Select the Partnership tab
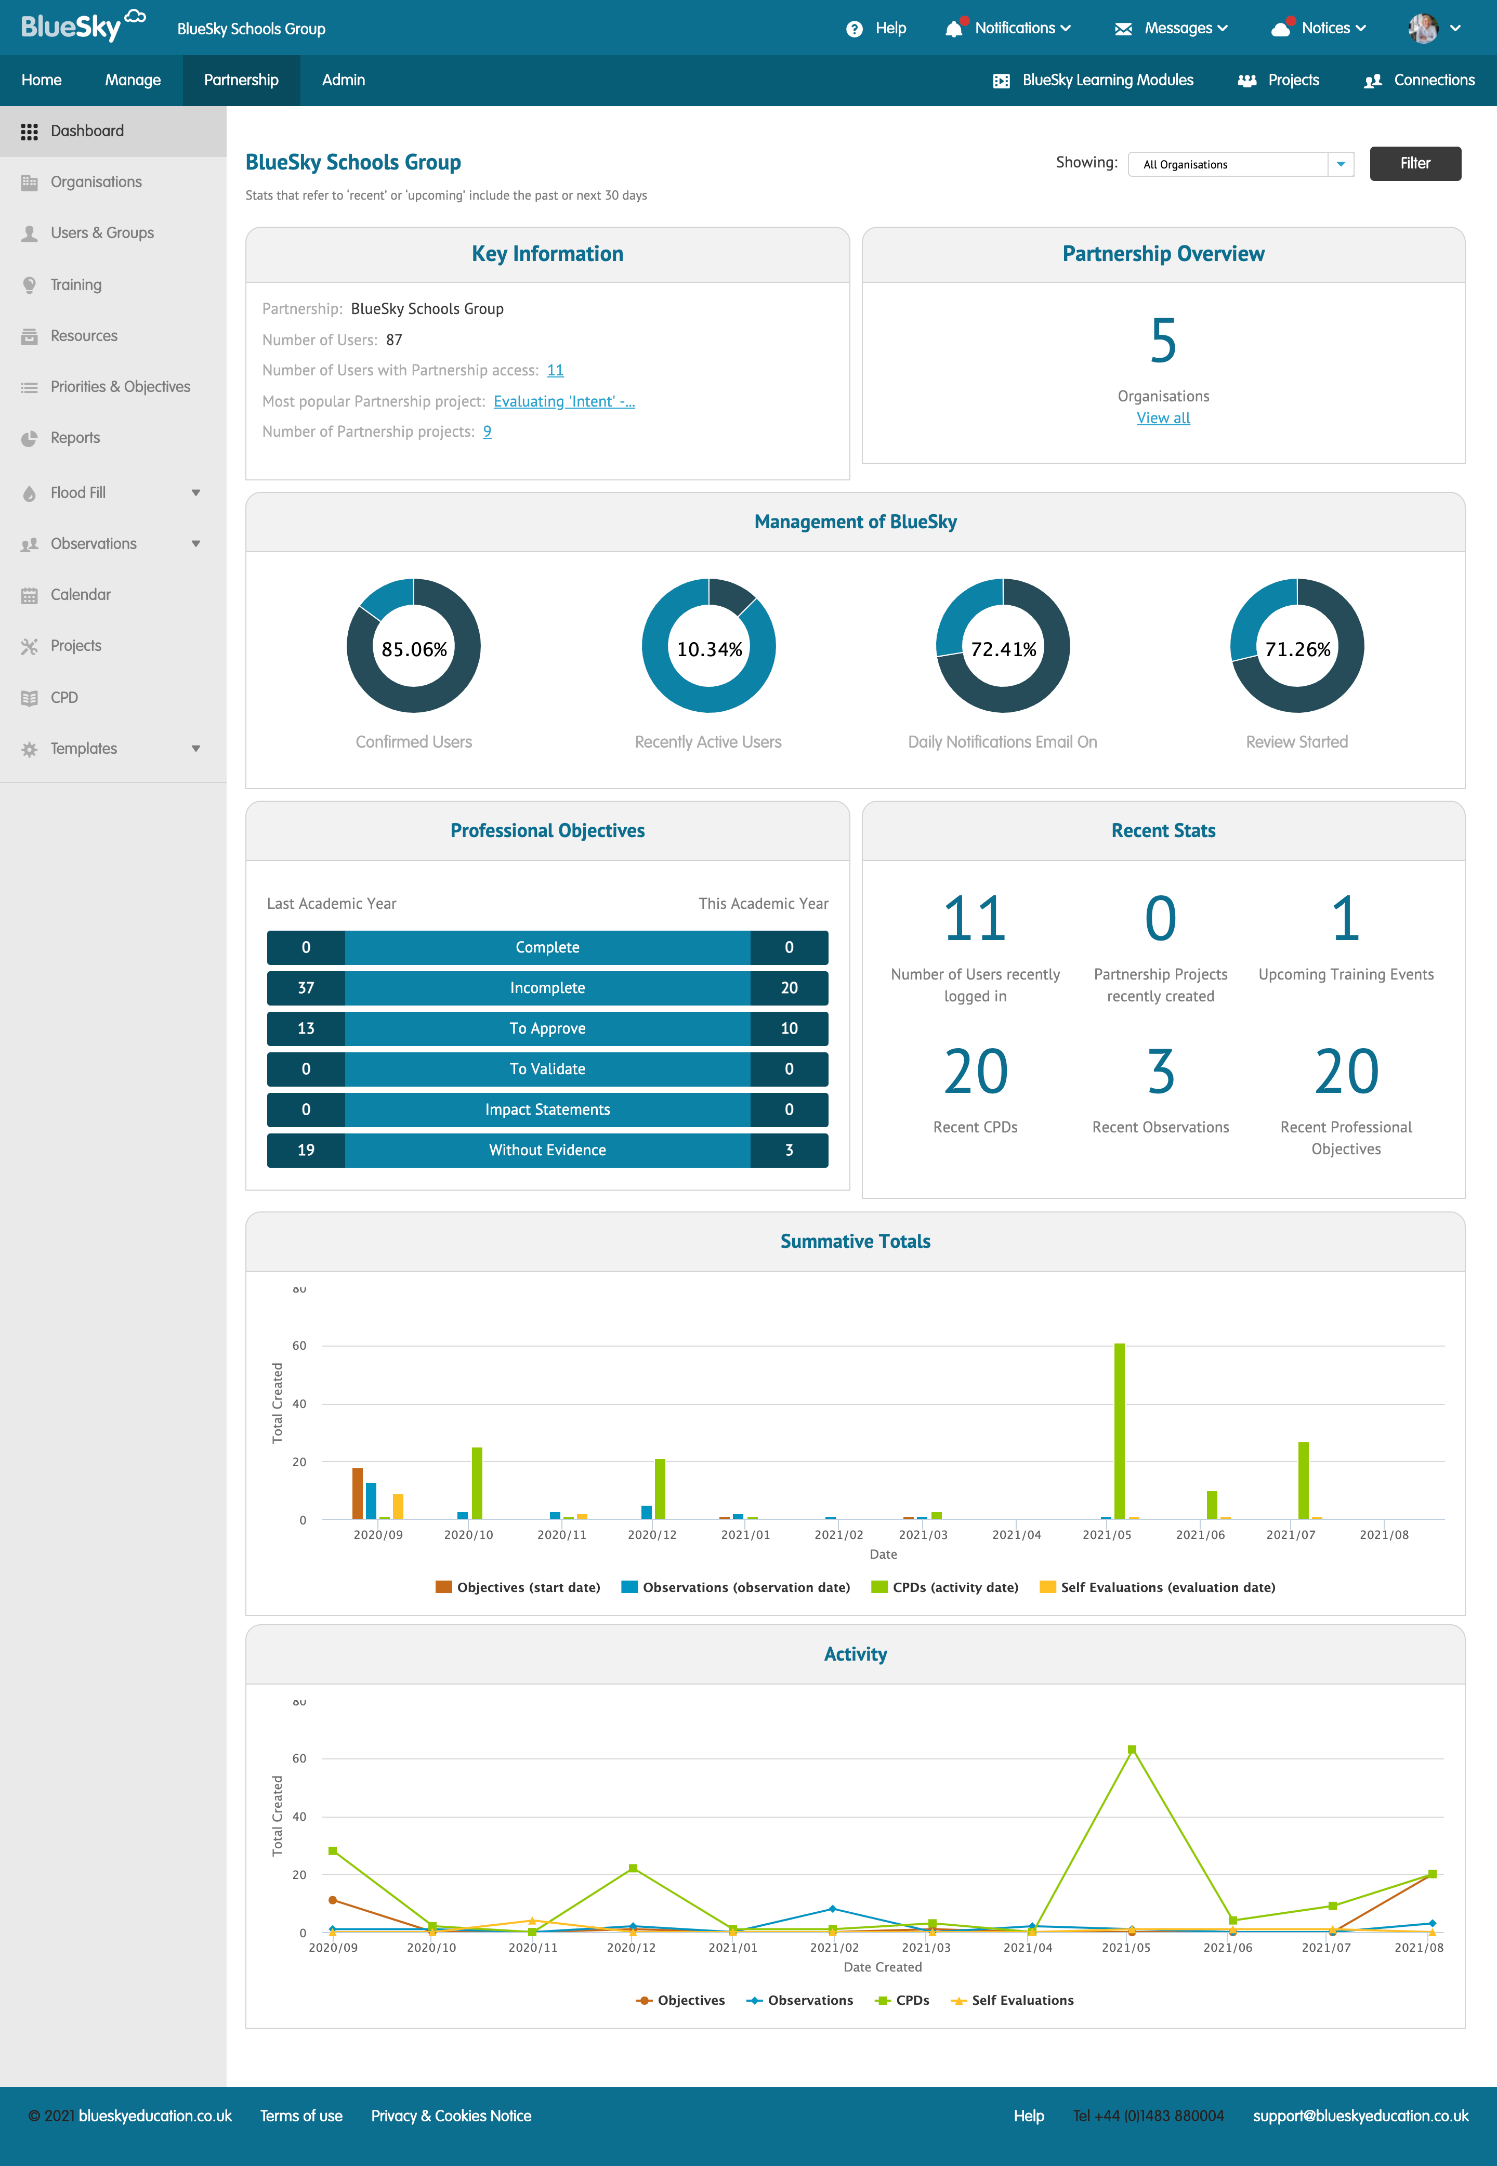The width and height of the screenshot is (1497, 2166). 241,80
